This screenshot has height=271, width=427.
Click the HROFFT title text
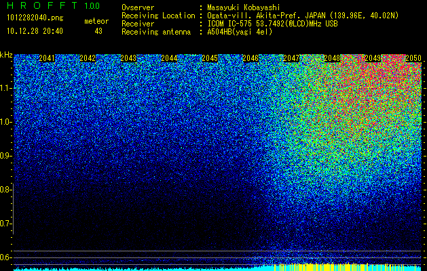click(43, 5)
